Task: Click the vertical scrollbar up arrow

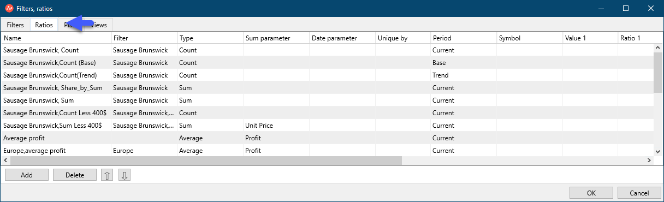Action: (x=658, y=47)
